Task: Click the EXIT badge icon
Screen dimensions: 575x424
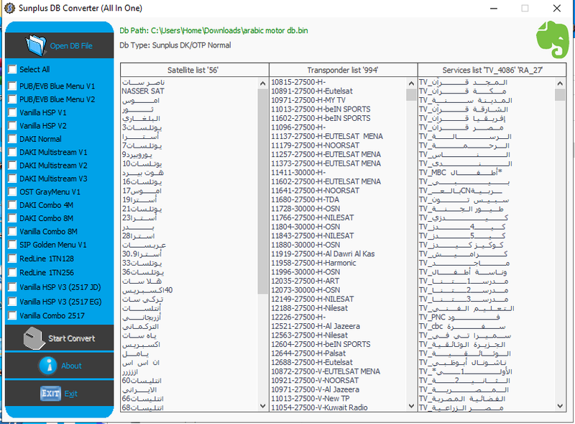Action: (x=50, y=394)
